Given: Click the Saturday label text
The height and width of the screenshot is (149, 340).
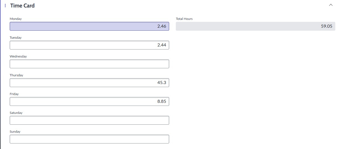Looking at the screenshot, I should pyautogui.click(x=16, y=113).
